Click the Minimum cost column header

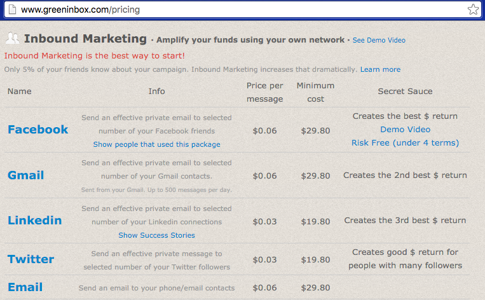pos(315,92)
